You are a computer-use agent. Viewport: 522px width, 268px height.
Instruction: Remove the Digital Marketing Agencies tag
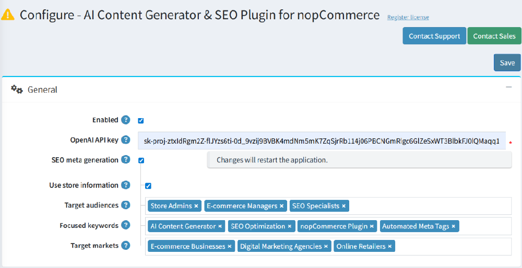point(326,247)
